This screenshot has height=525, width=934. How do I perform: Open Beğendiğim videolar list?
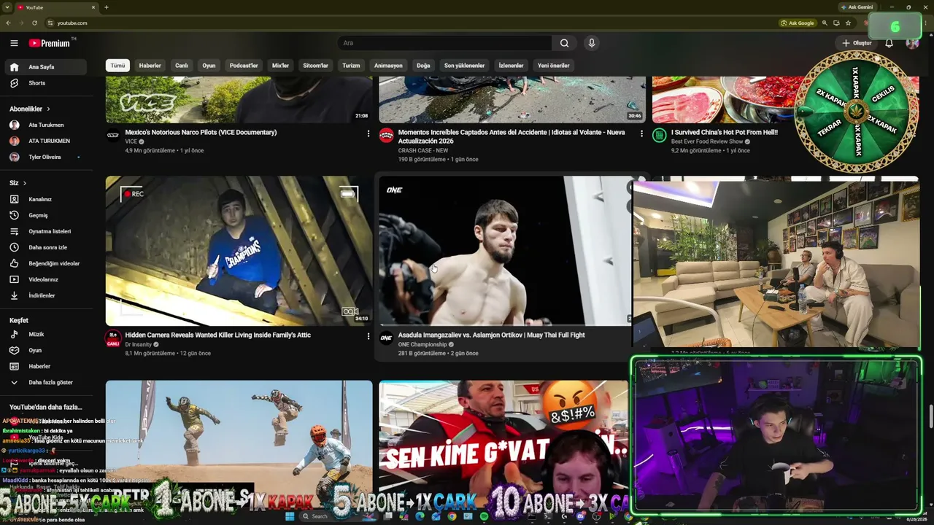pos(44,263)
